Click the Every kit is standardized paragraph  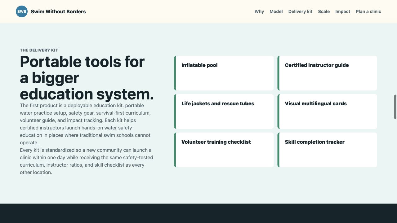point(87,161)
